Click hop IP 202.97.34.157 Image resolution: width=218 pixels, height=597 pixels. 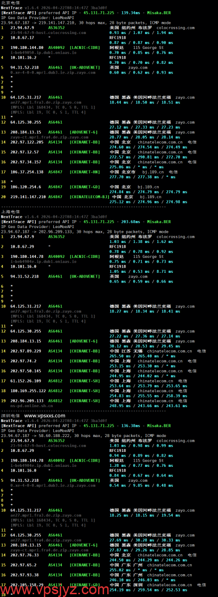coord(26,162)
